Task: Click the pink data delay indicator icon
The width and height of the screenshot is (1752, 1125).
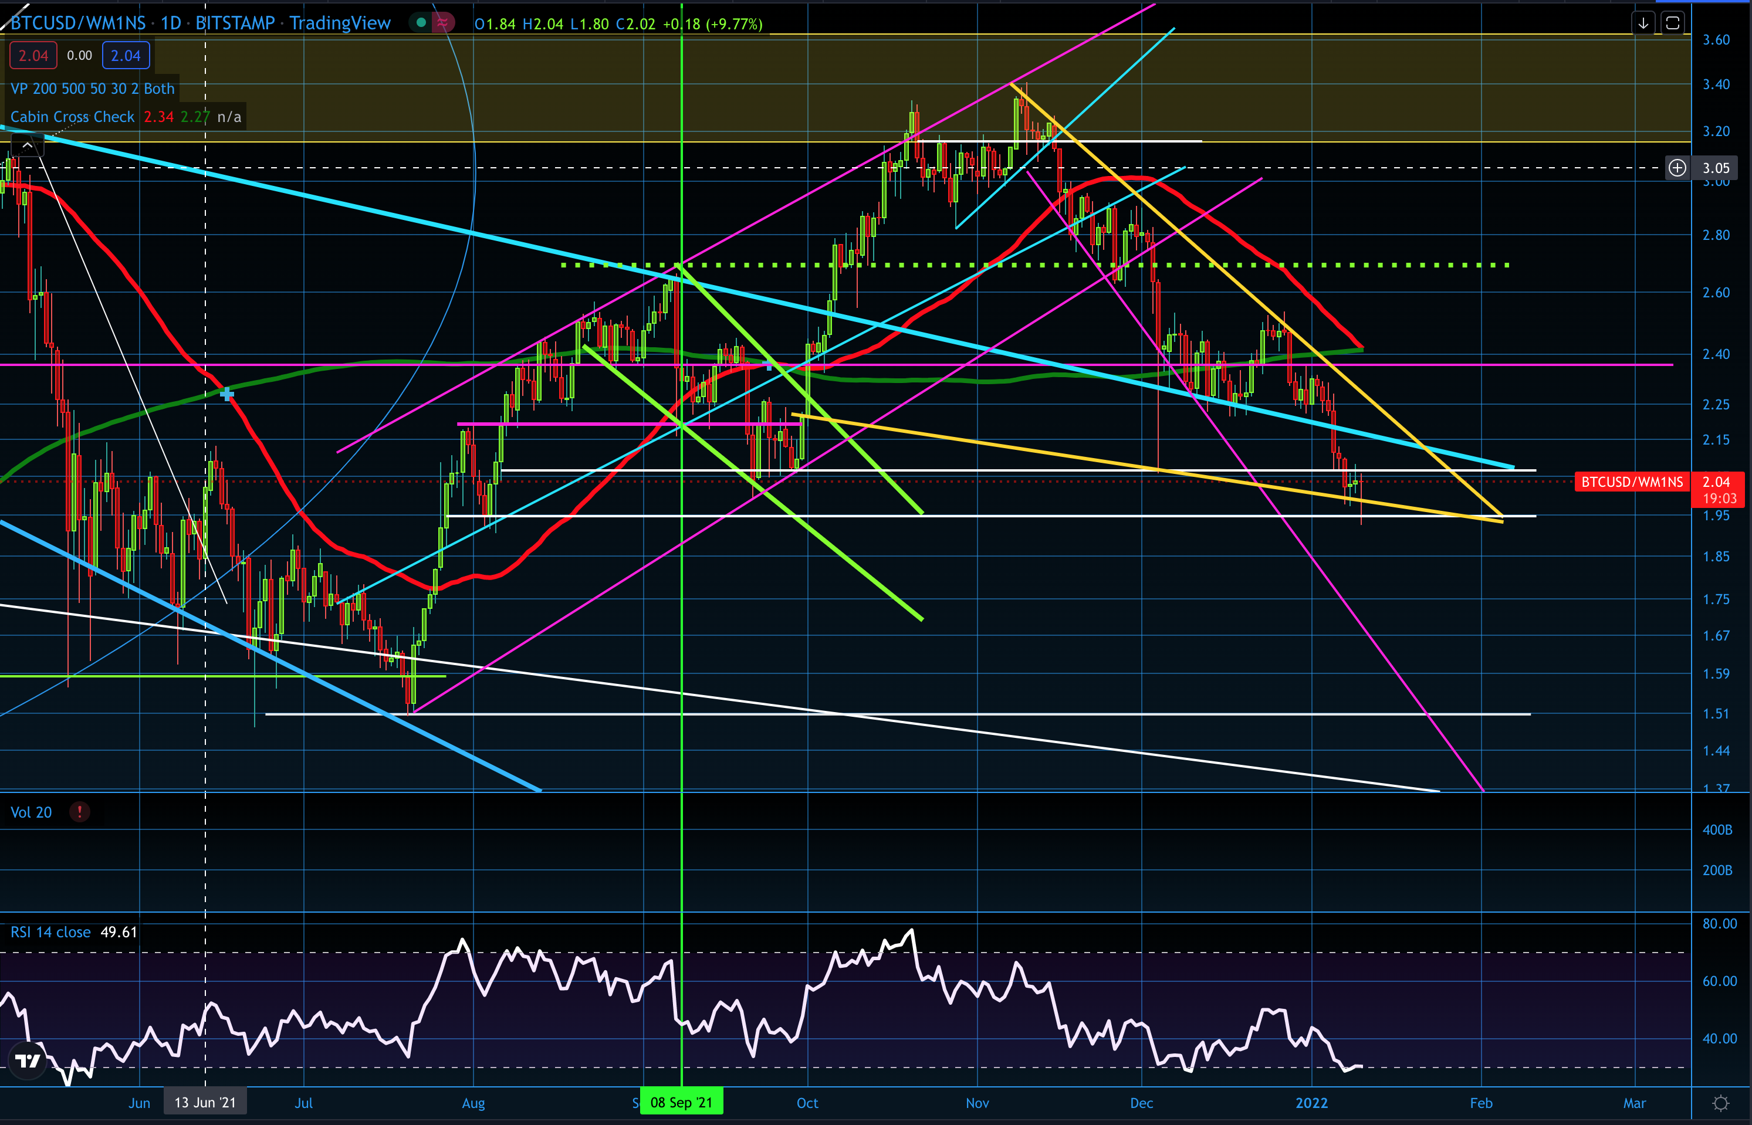Action: coord(443,23)
